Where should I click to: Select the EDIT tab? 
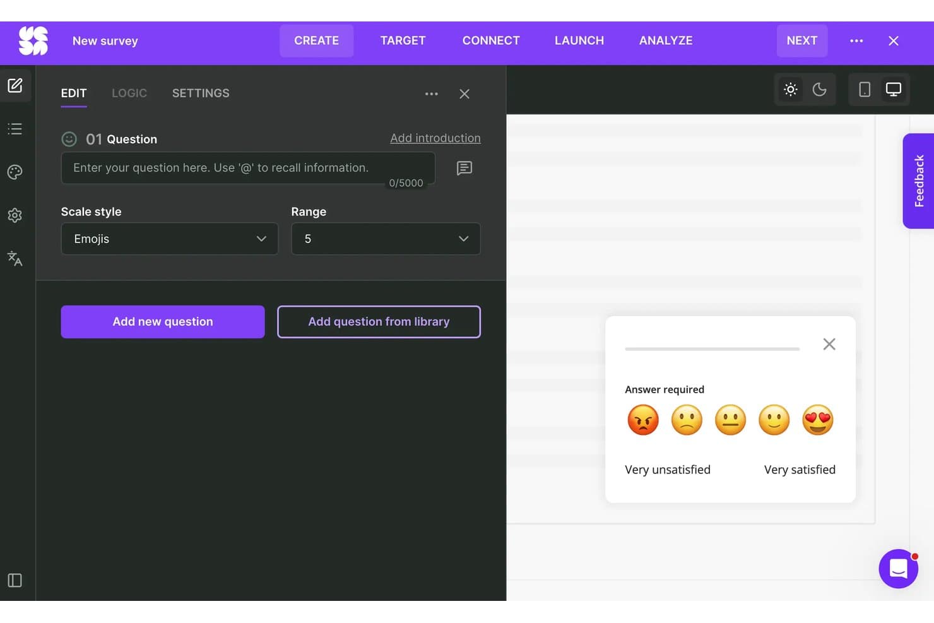pyautogui.click(x=74, y=93)
